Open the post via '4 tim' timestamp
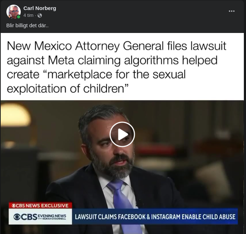The height and width of the screenshot is (234, 246). (x=28, y=15)
